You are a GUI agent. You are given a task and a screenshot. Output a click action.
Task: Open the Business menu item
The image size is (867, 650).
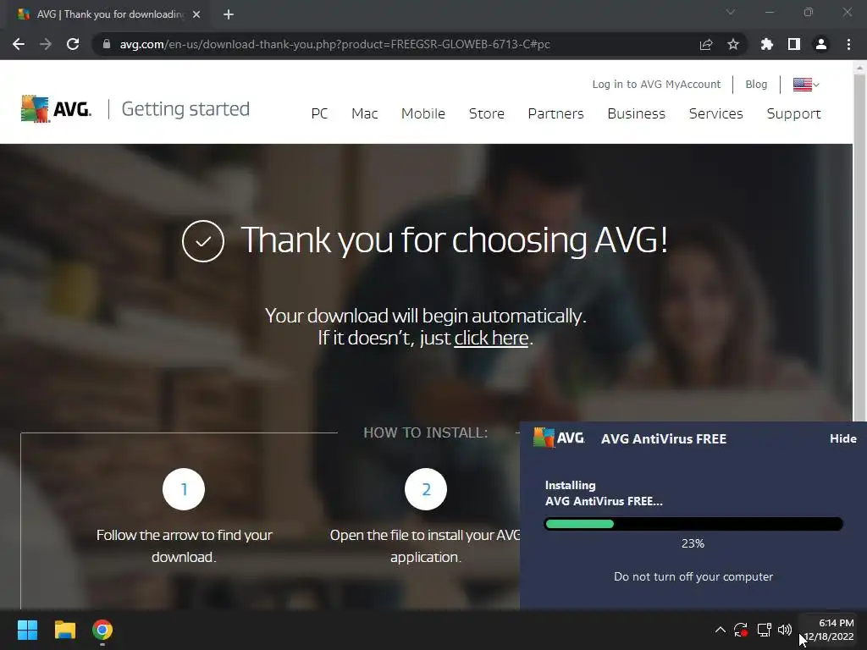[637, 113]
